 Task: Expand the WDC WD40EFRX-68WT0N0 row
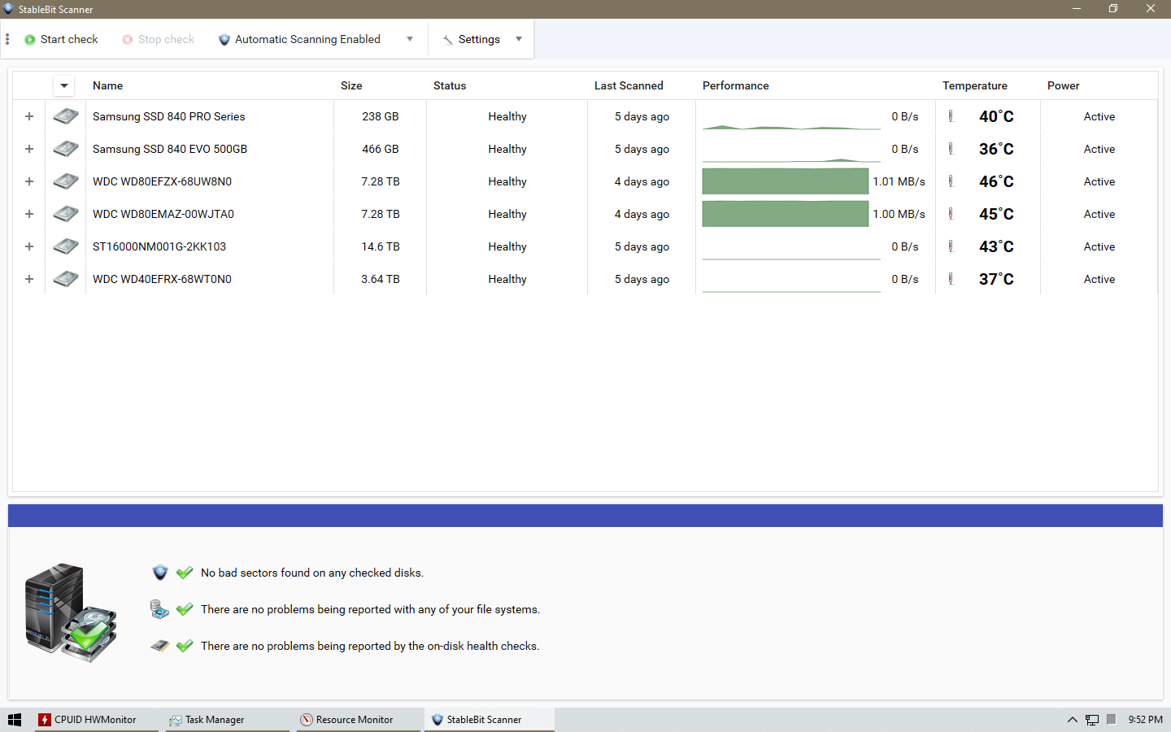click(29, 279)
